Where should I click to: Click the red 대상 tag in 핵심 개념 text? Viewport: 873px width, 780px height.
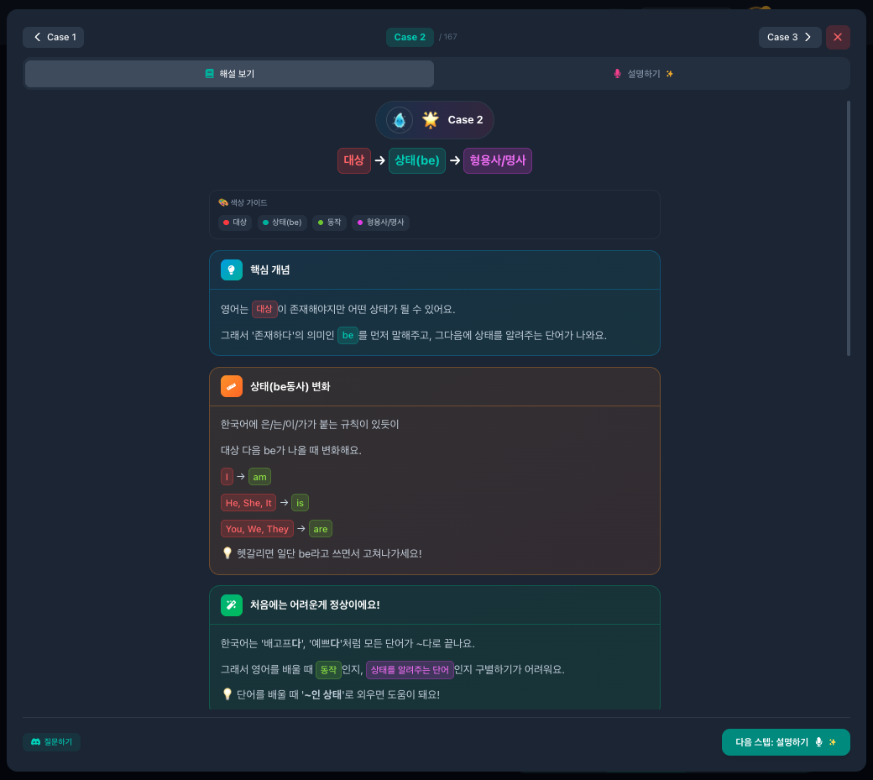click(264, 309)
